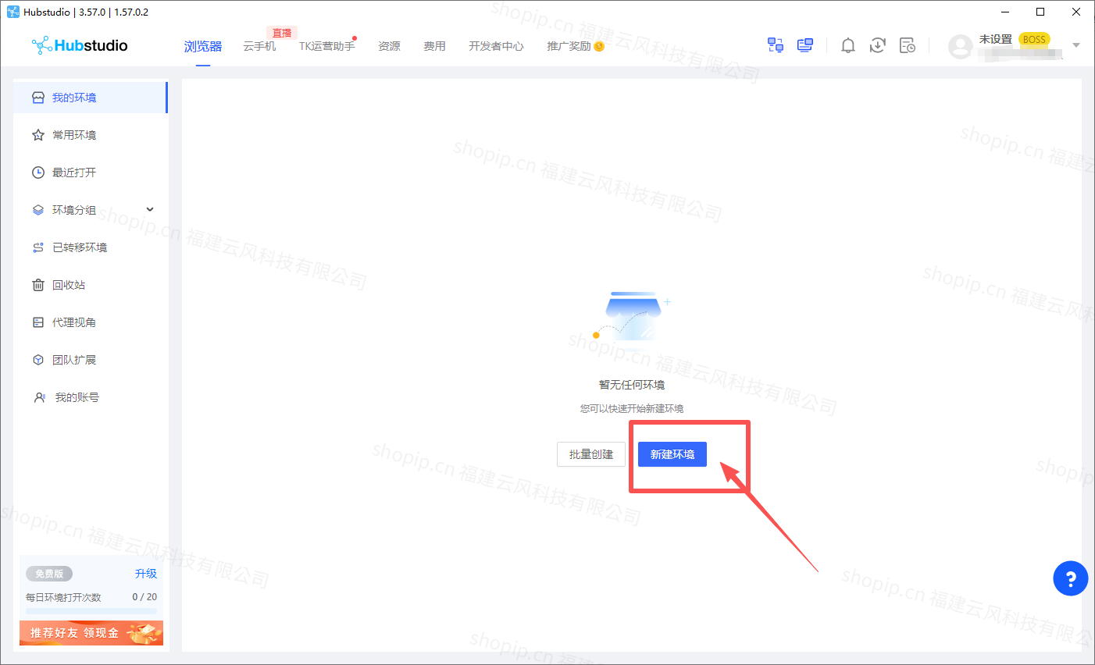Open the 推广奖励 tab
Screen dimensions: 1095x665
tap(569, 46)
